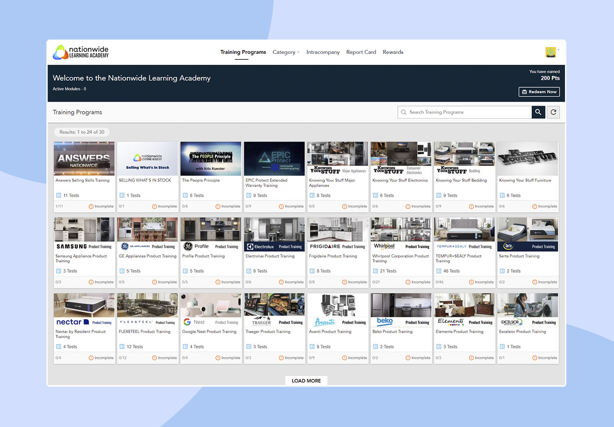Open Google Nest Product Training thumbnail
Viewport: 614px width, 427px height.
point(211,310)
